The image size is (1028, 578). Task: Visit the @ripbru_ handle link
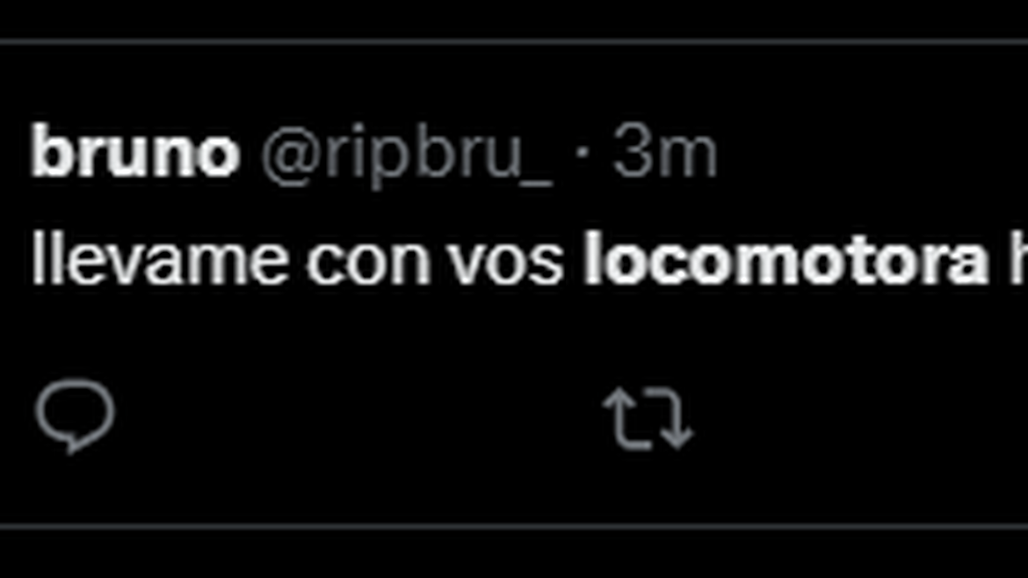coord(407,156)
